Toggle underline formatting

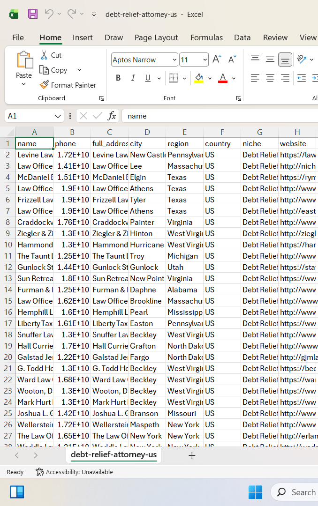[x=148, y=78]
